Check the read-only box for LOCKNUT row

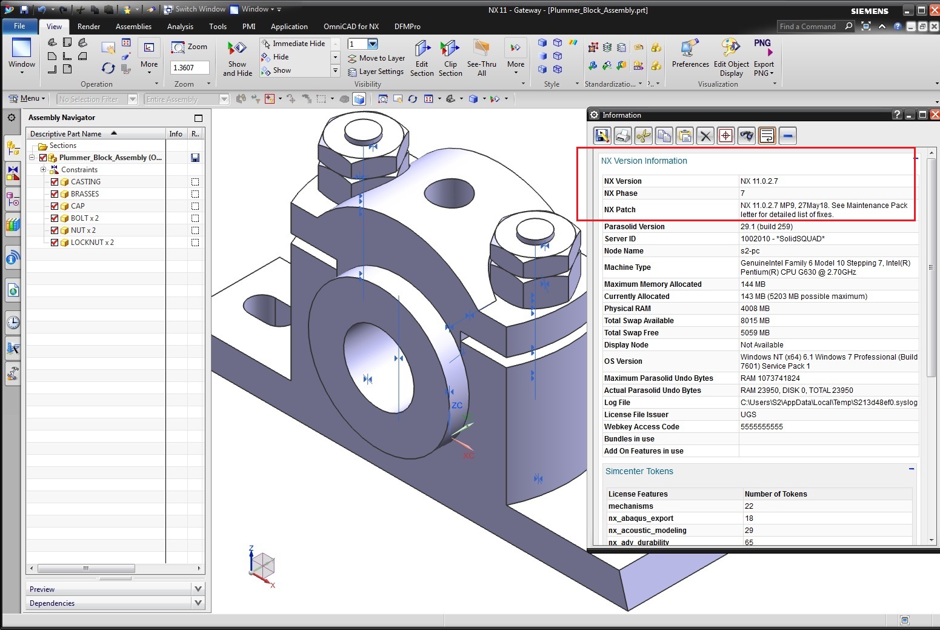(x=195, y=243)
